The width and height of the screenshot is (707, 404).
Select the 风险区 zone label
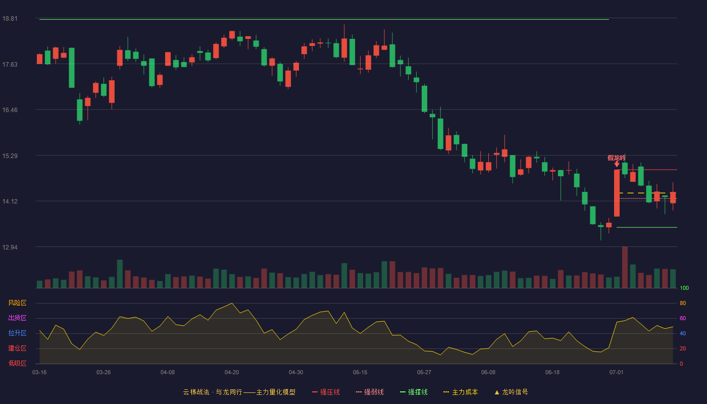(17, 303)
